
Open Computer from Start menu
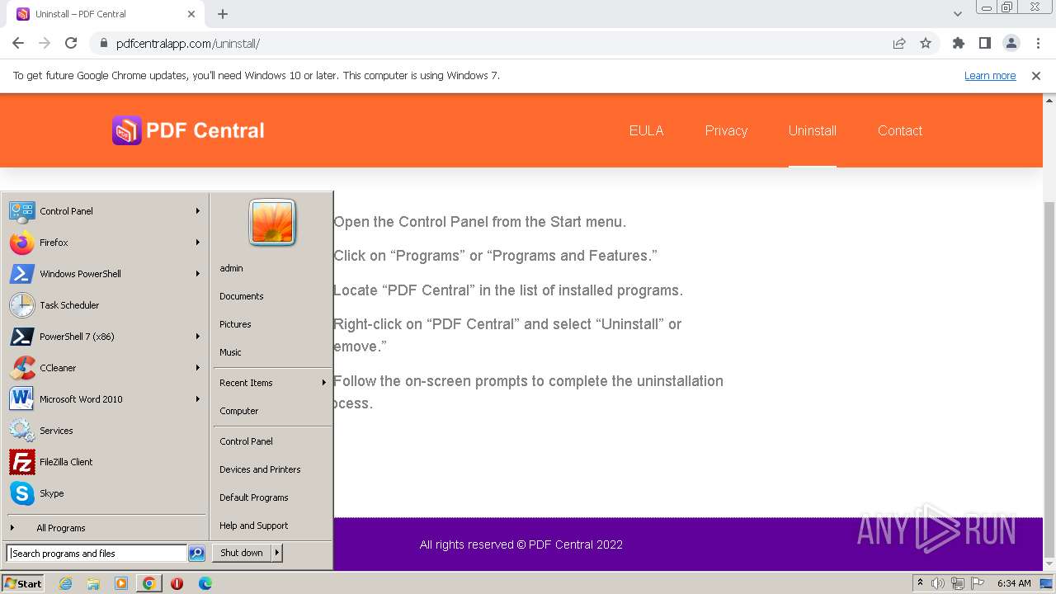(x=272, y=411)
